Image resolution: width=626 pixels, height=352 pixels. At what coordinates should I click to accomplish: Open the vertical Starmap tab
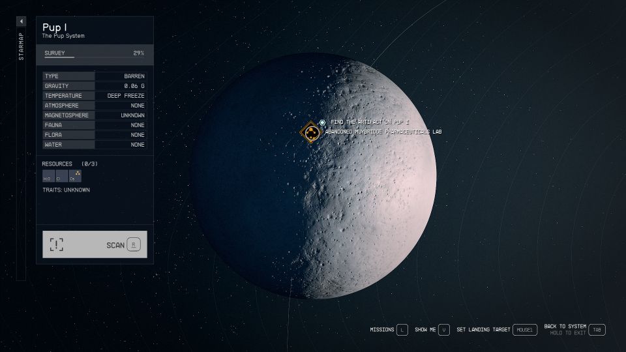21,46
